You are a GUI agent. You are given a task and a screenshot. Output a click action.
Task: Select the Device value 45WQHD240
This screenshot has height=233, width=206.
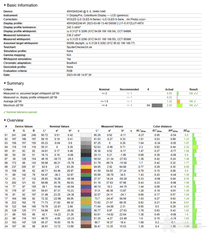coord(74,12)
